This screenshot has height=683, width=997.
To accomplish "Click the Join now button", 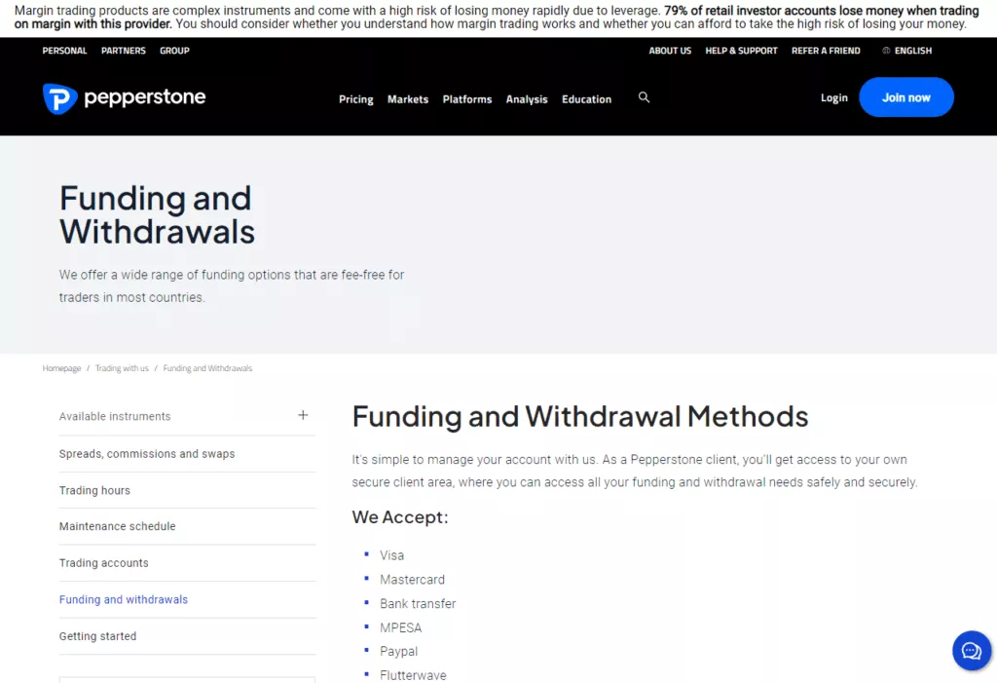I will [x=906, y=97].
